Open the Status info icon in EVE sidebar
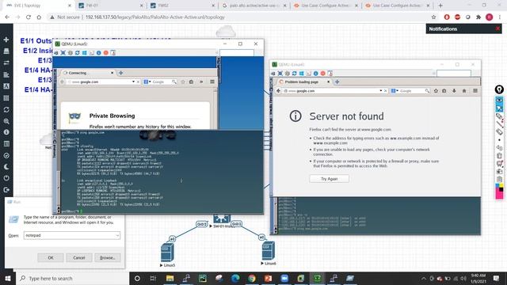Screen dimensions: 507x285 [6, 132]
